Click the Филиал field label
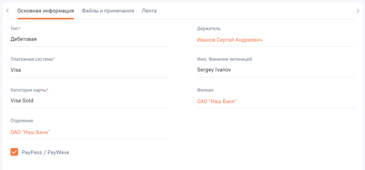Screen dimensions: 365x170 205,90
